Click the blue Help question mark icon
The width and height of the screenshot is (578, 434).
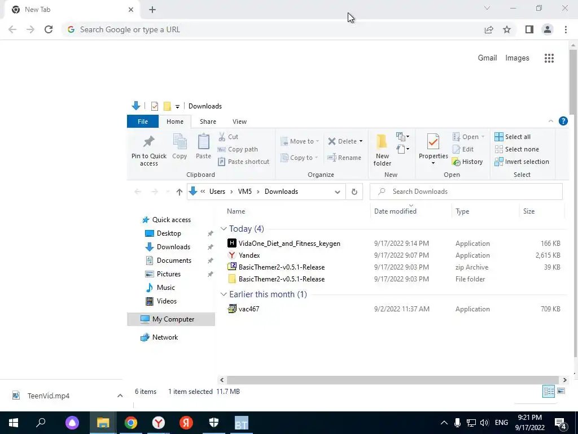pyautogui.click(x=563, y=121)
